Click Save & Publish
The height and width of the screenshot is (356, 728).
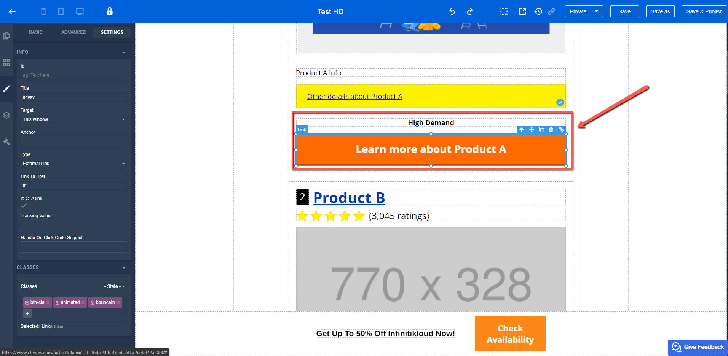tap(704, 11)
